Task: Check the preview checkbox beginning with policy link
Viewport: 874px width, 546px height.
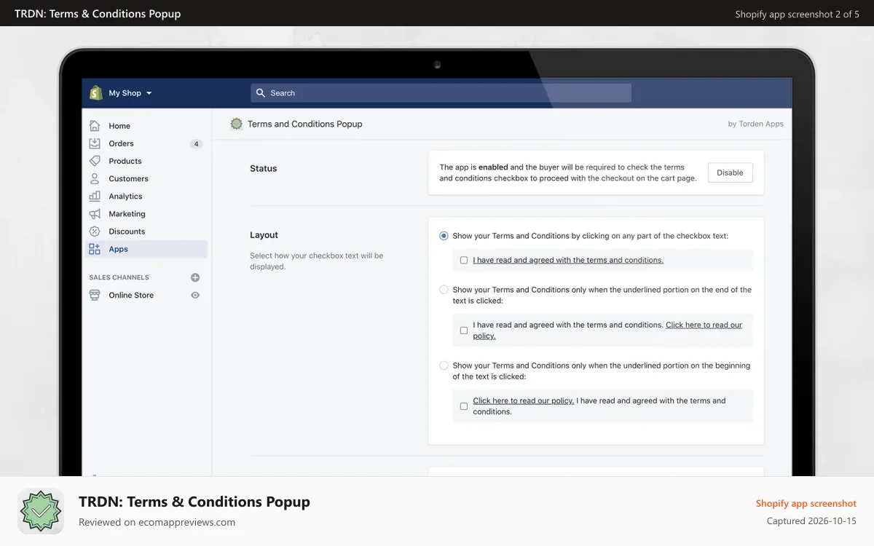Action: 464,406
